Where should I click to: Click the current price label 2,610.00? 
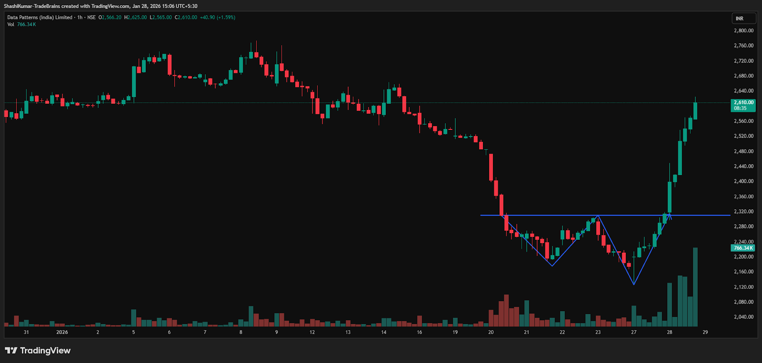click(x=743, y=103)
